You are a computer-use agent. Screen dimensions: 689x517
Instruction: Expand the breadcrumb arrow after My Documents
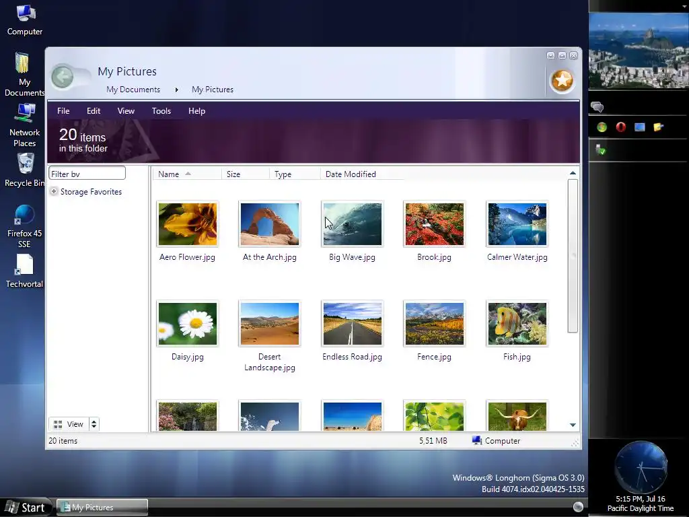[177, 90]
